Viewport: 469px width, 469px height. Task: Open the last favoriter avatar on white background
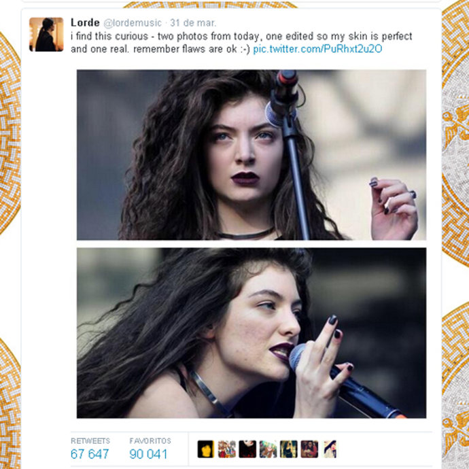330,449
